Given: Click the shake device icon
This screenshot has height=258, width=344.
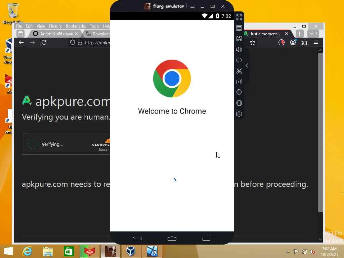Looking at the screenshot, I should [239, 103].
